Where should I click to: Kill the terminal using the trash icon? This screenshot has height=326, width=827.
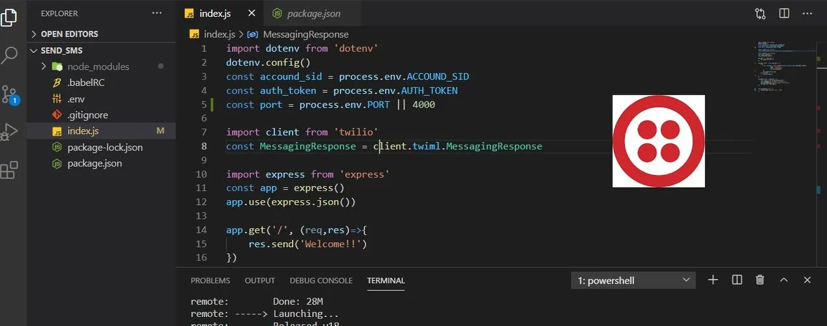(760, 280)
